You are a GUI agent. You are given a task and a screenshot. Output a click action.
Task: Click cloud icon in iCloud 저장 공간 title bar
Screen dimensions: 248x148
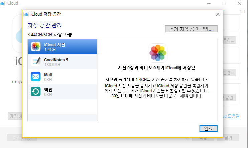27,14
